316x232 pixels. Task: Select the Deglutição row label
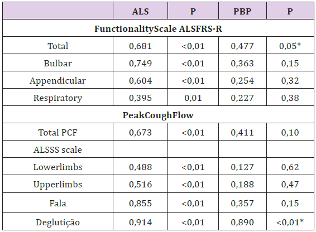pos(58,223)
